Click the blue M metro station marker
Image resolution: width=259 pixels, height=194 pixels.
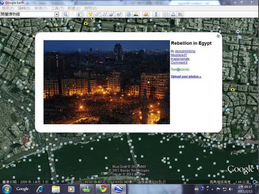tap(239, 37)
